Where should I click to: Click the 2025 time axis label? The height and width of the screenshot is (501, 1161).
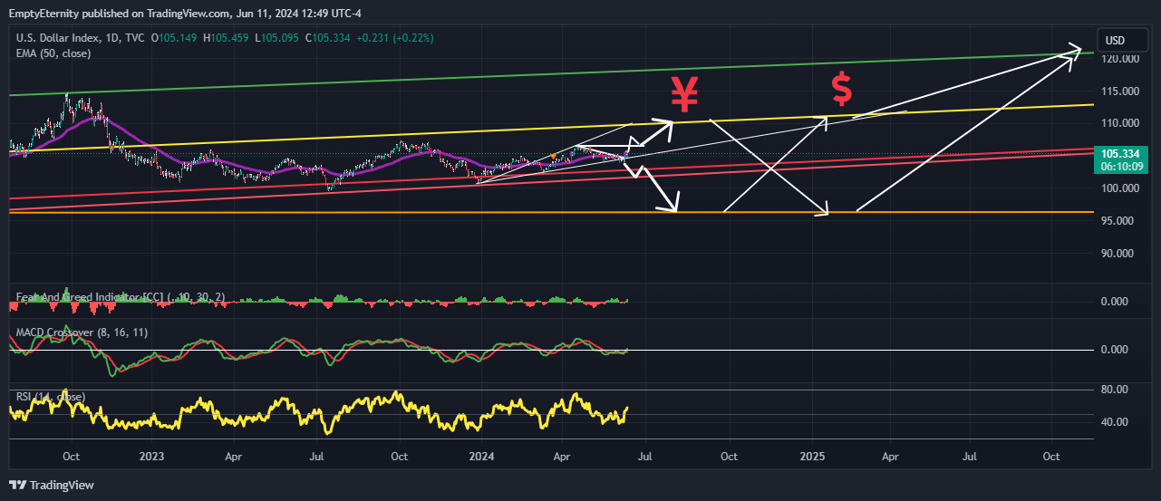813,458
